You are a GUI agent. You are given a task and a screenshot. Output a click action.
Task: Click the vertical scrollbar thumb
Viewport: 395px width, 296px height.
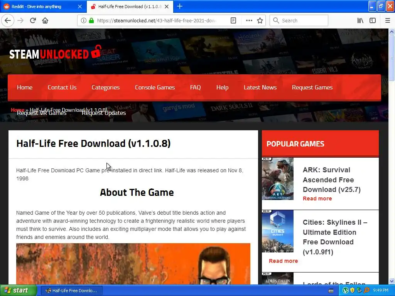pyautogui.click(x=392, y=58)
